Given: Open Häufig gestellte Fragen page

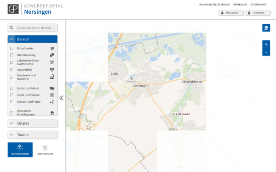Looking at the screenshot, I should (214, 5).
